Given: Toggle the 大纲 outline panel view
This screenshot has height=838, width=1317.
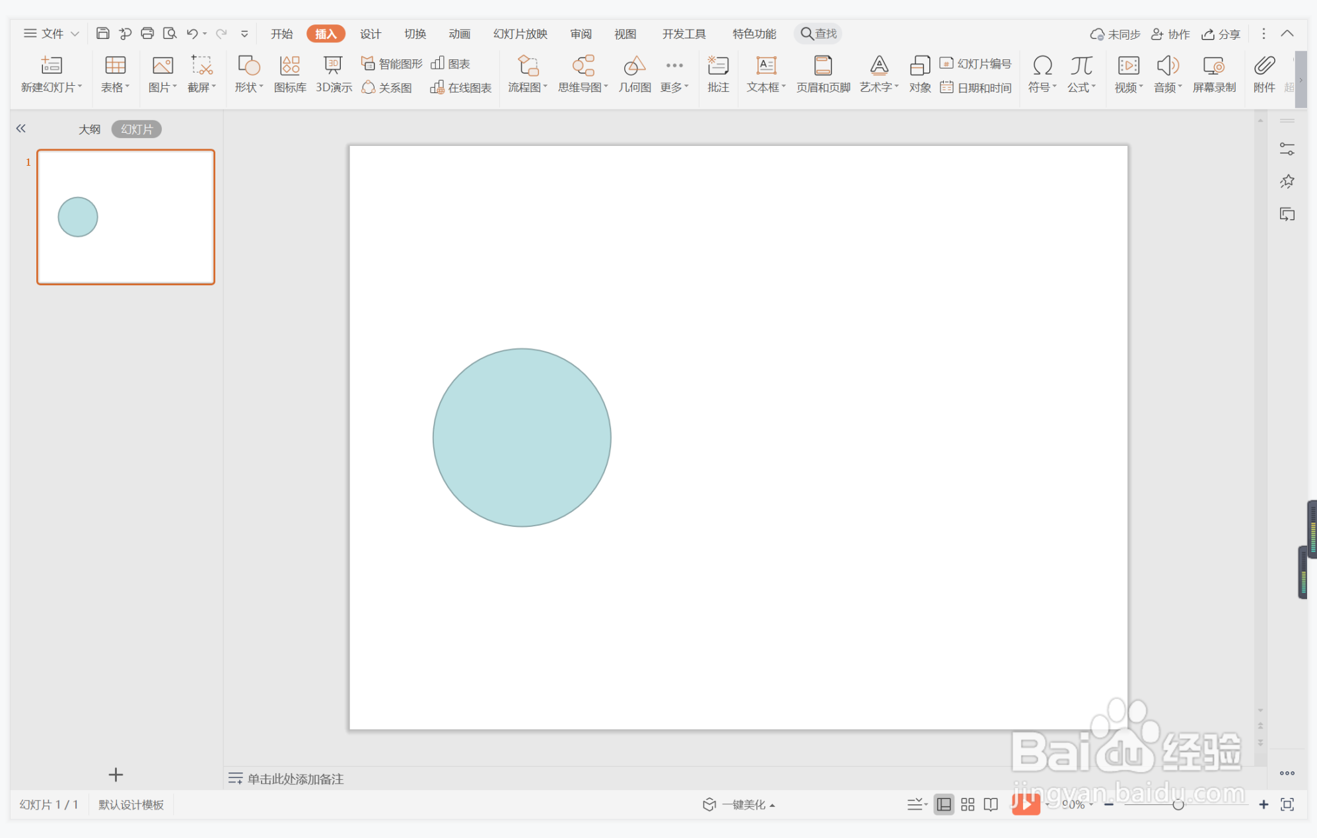Looking at the screenshot, I should click(89, 129).
